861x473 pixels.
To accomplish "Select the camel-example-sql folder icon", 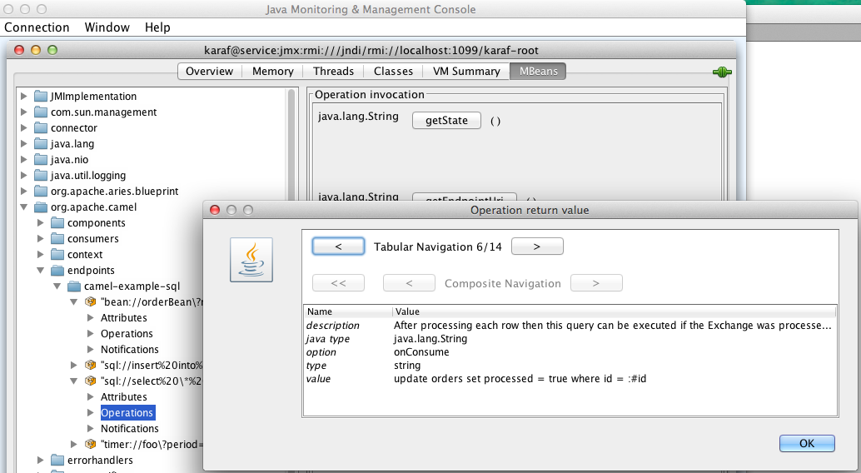I will coord(73,286).
